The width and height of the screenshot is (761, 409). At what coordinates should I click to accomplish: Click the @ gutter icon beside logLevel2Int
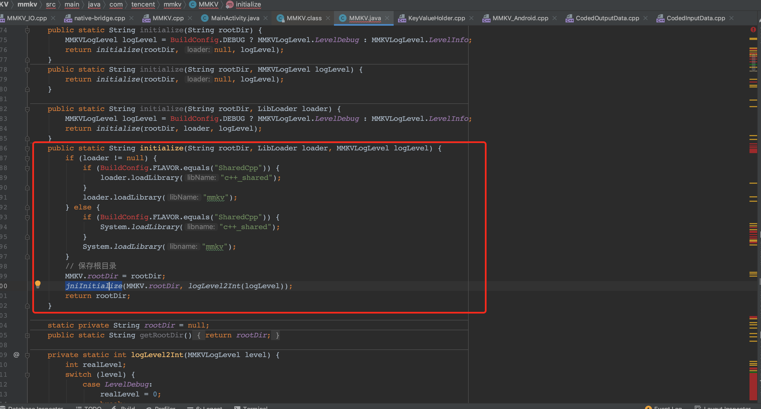[x=16, y=354]
